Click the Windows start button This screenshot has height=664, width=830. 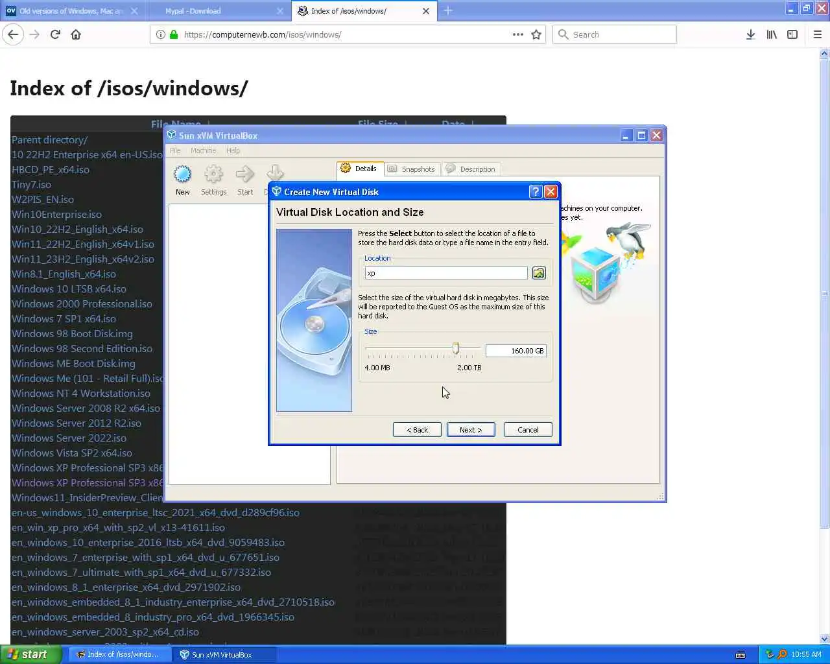point(30,654)
